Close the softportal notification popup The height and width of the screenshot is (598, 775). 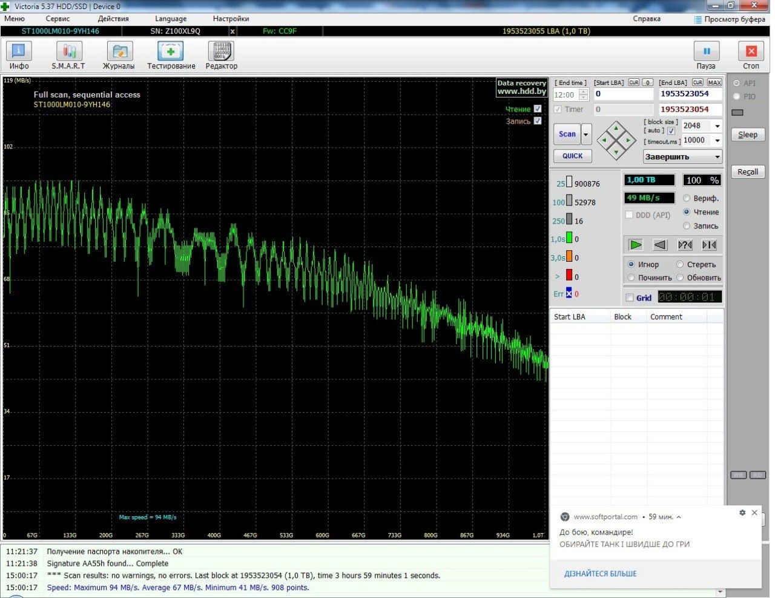754,513
